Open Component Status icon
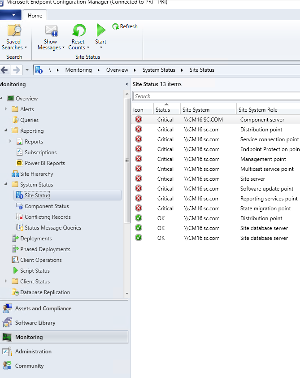This screenshot has height=378, width=300. click(19, 206)
